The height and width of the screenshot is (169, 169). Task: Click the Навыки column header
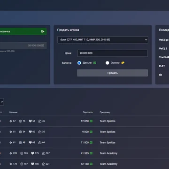(13, 112)
